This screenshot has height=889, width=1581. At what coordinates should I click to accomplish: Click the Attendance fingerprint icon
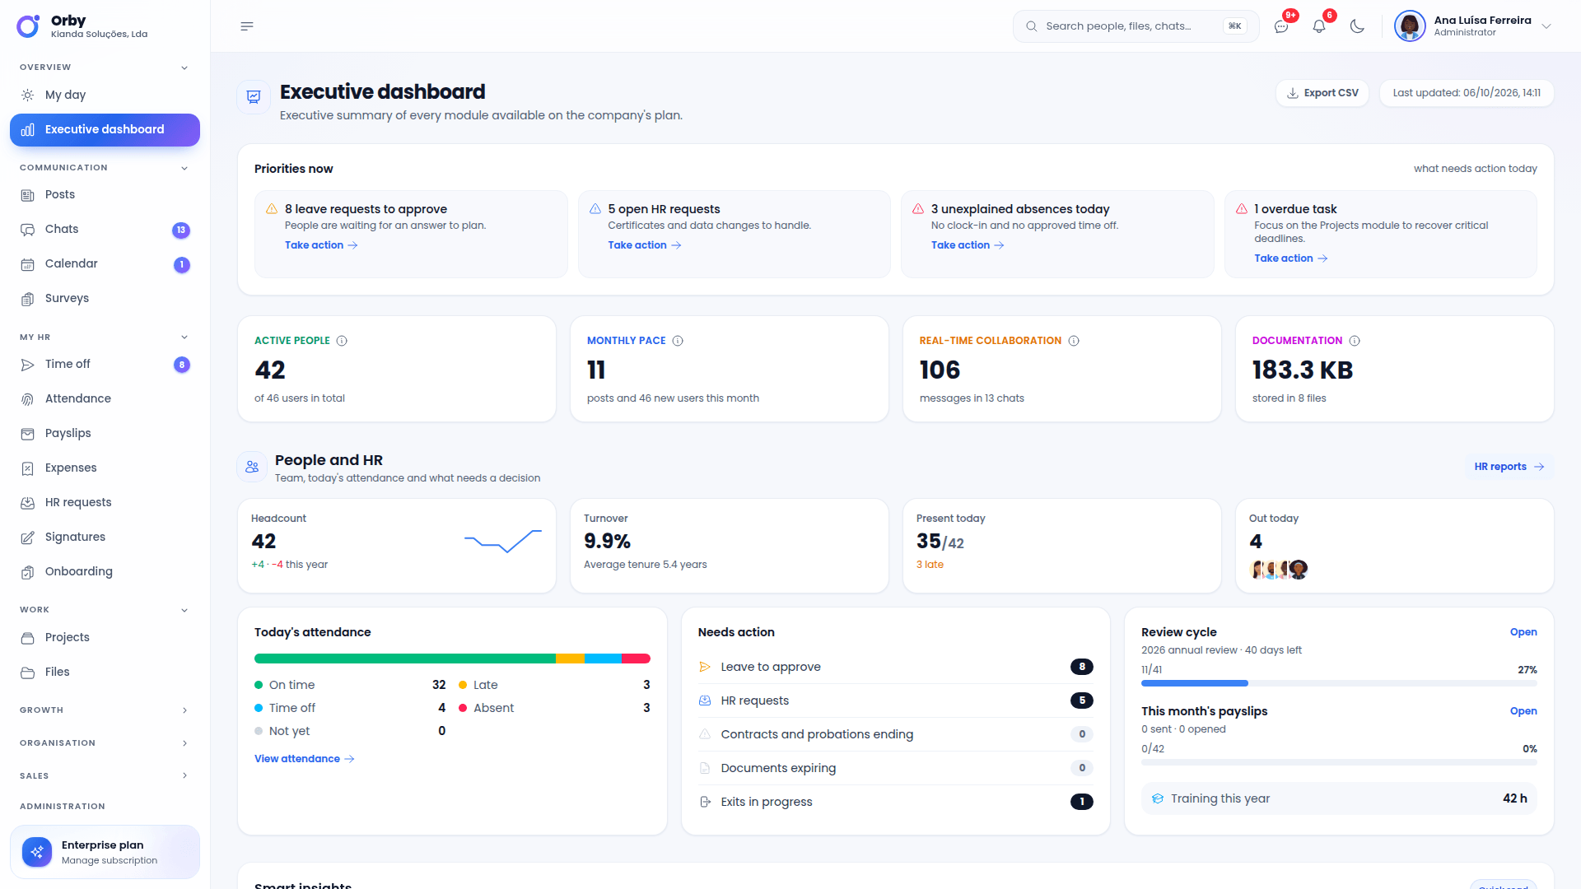tap(28, 399)
